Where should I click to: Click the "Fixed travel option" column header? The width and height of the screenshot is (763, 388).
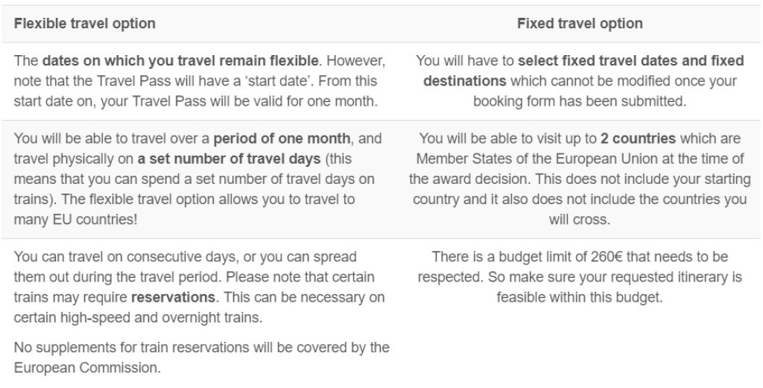coord(580,24)
